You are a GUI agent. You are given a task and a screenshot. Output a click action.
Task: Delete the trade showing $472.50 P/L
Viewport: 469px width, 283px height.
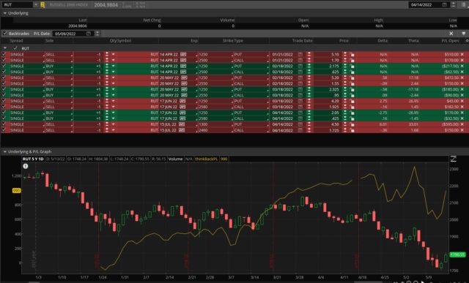[x=462, y=78]
